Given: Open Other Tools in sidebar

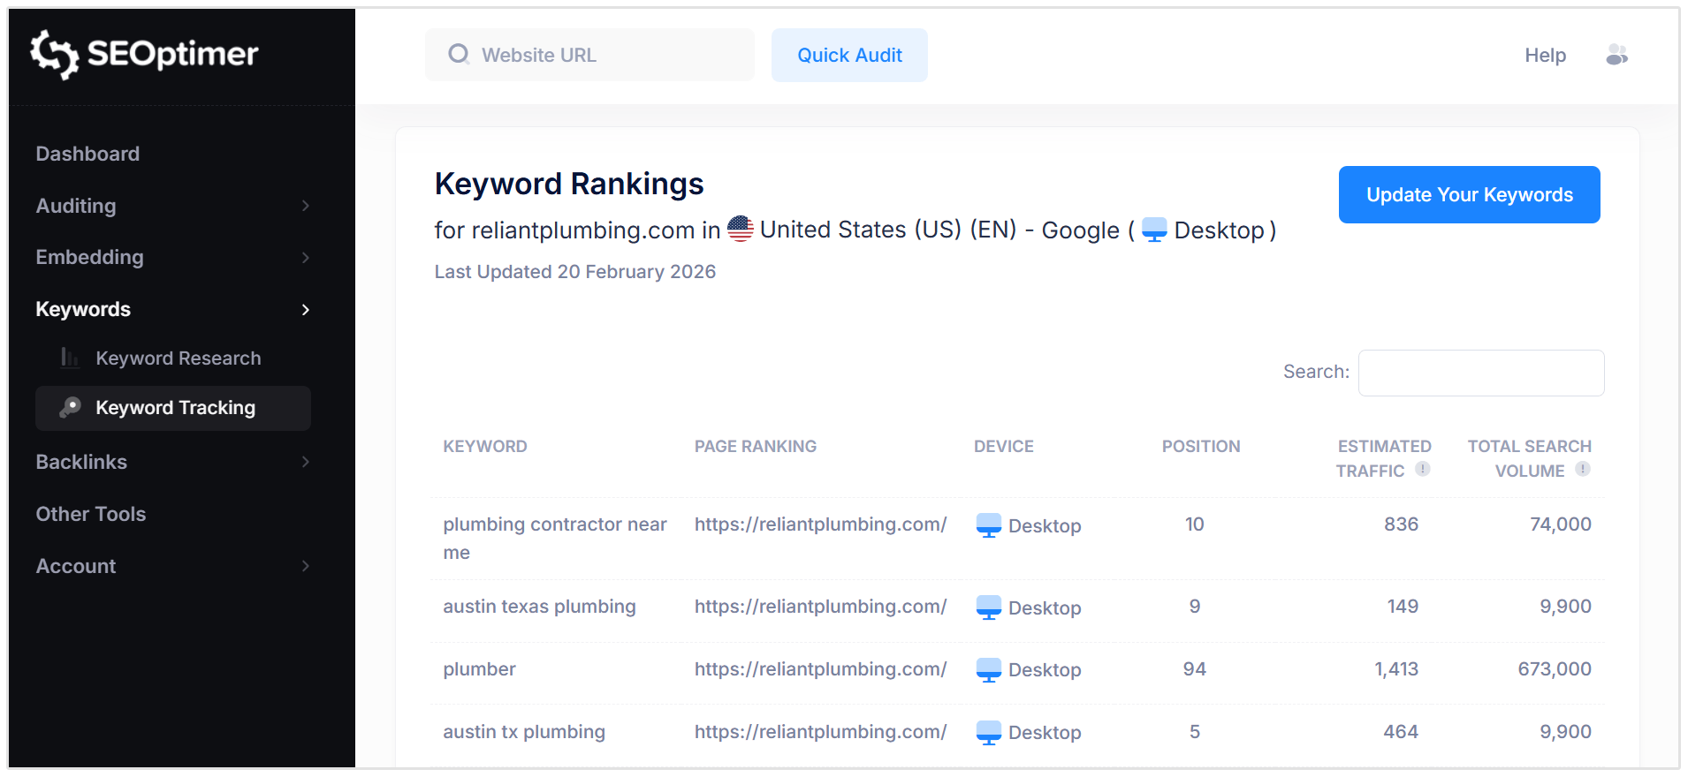Looking at the screenshot, I should pos(90,514).
